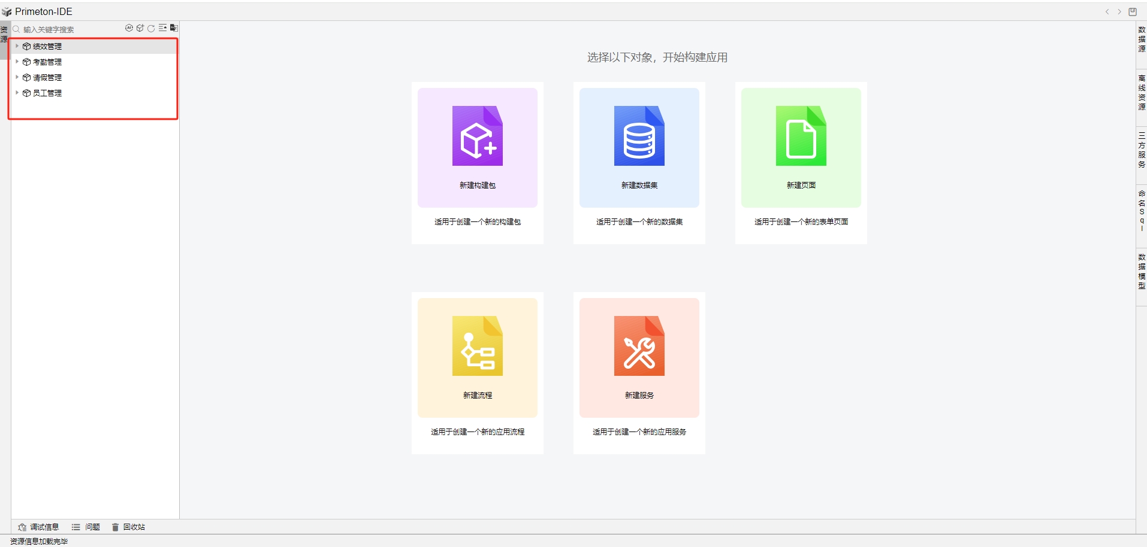Expand the 绩效管理 tree node
This screenshot has height=547, width=1147.
coord(17,45)
